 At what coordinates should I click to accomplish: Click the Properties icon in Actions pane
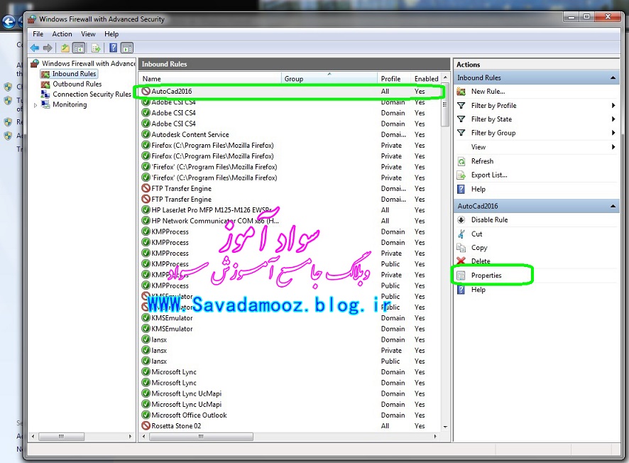(x=461, y=276)
